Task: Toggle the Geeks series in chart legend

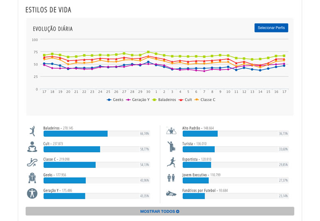Action: tap(115, 100)
